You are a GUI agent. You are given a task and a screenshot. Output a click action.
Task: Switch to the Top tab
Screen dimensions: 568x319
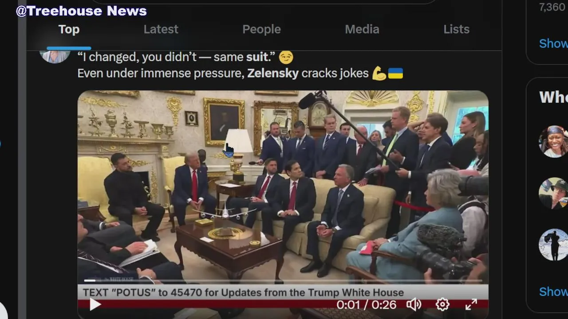[x=69, y=29]
